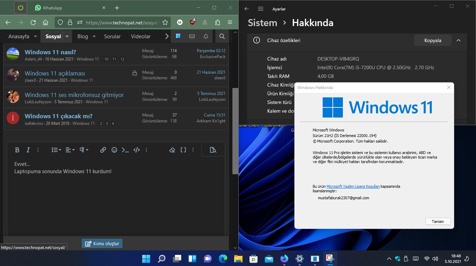Screen dimensions: 476x266
Task: Open the thread 'Windows 11 çıkacak mı?'
Action: [59, 116]
